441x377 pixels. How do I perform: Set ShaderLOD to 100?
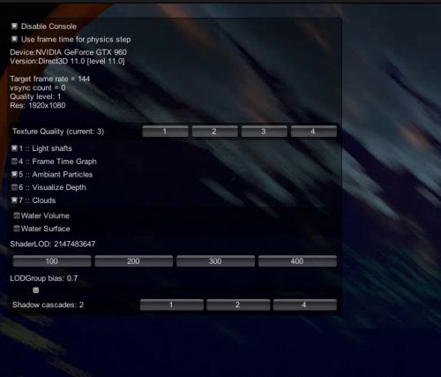pyautogui.click(x=52, y=261)
